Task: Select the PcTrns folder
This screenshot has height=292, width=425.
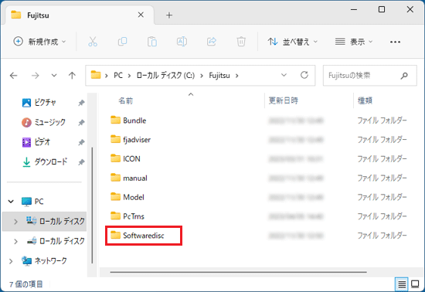Action: [127, 216]
